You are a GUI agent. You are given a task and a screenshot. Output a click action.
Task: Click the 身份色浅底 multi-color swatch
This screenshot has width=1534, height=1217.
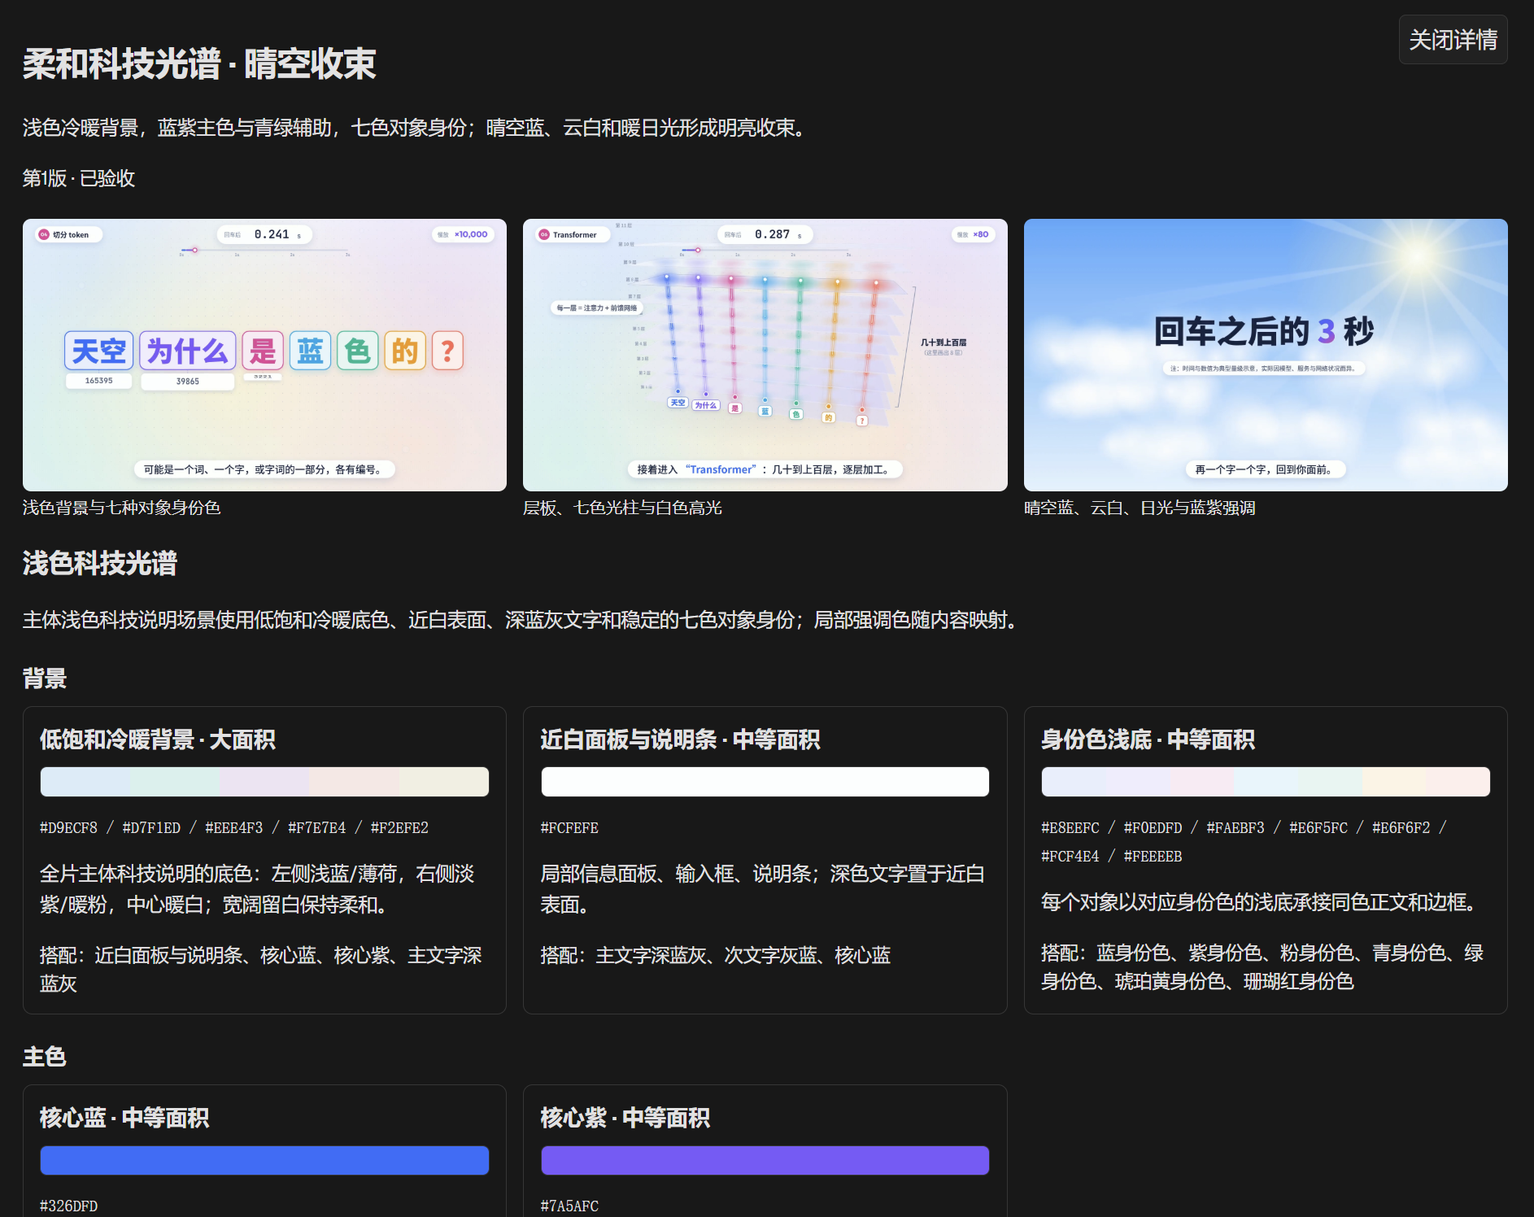[1265, 782]
